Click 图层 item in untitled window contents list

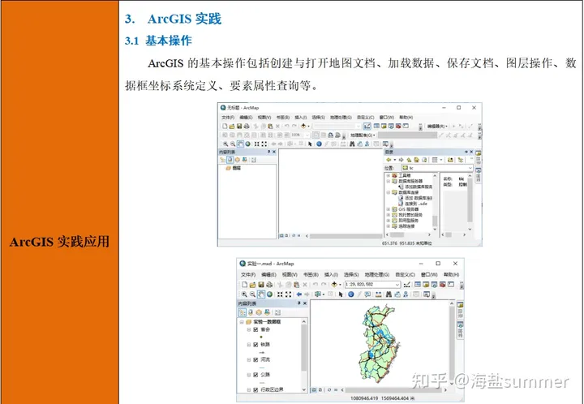pos(237,168)
